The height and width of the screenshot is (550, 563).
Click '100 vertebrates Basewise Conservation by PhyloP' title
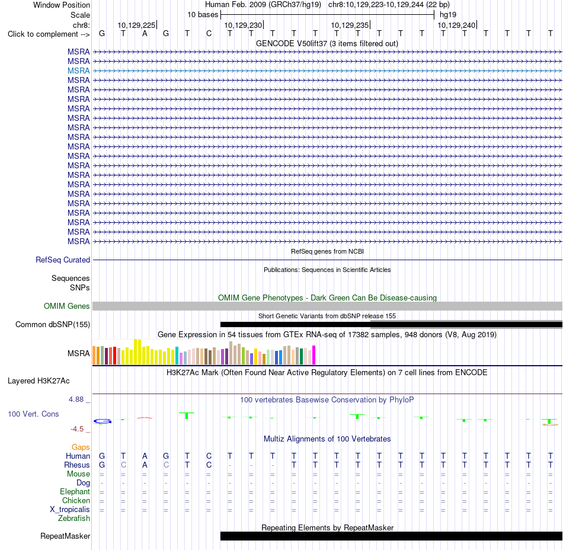[x=327, y=399]
